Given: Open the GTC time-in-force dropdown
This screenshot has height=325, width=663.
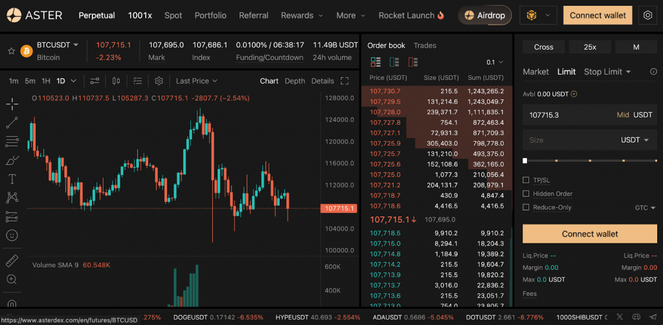Looking at the screenshot, I should pos(644,208).
